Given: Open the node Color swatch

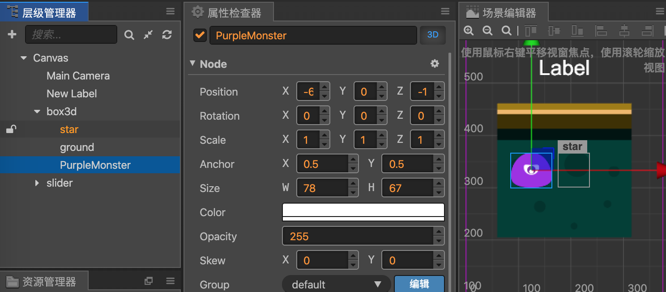Looking at the screenshot, I should point(363,212).
